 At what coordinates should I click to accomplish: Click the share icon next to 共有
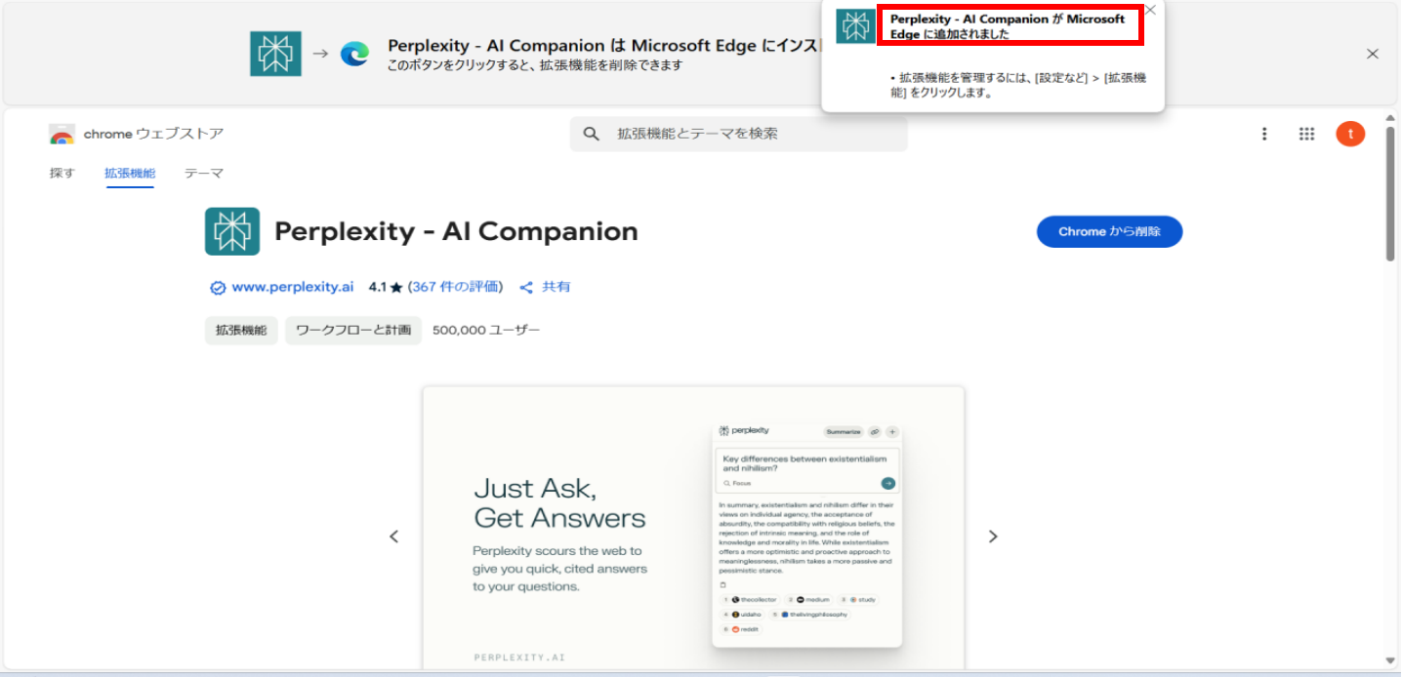[x=526, y=288]
